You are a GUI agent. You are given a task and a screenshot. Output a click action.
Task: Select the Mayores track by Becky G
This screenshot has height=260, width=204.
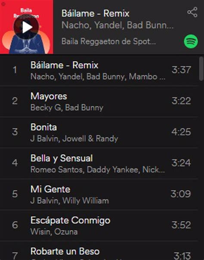tap(99, 101)
